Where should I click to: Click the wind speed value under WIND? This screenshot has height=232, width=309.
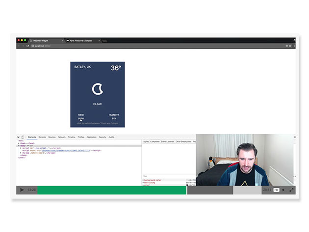coord(81,119)
